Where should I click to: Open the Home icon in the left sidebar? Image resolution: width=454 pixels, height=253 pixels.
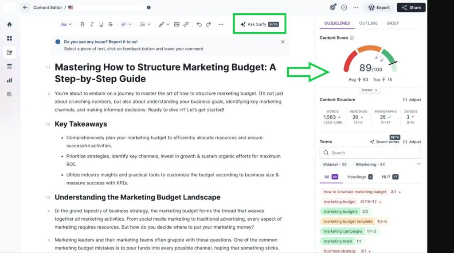pos(10,25)
